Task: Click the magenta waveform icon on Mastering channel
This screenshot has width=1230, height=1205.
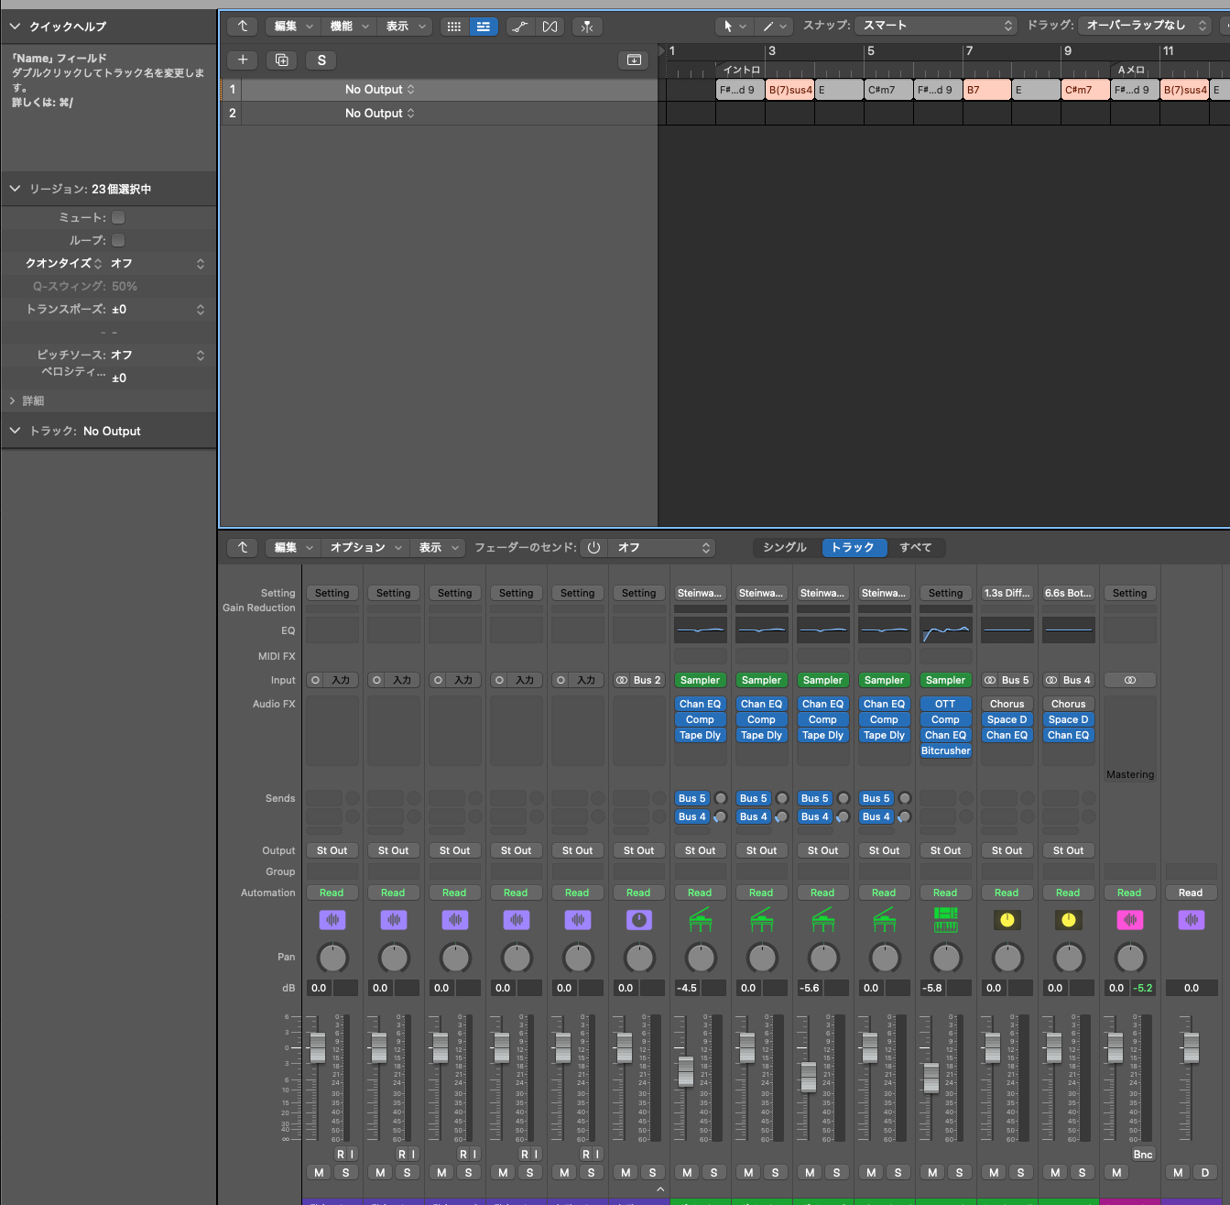Action: tap(1129, 920)
